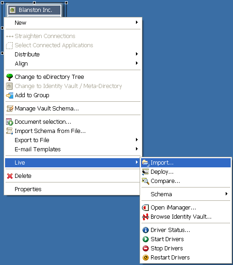Select Change to eDirectory Tree
233x265 pixels.
73,77
